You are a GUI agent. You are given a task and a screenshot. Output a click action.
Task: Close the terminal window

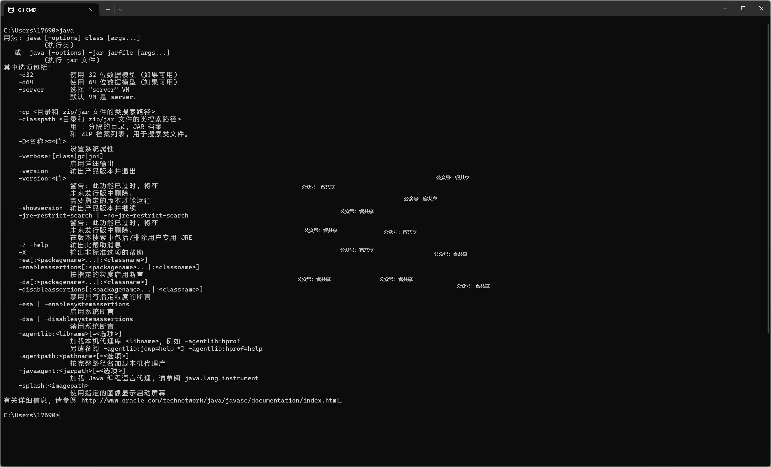761,8
